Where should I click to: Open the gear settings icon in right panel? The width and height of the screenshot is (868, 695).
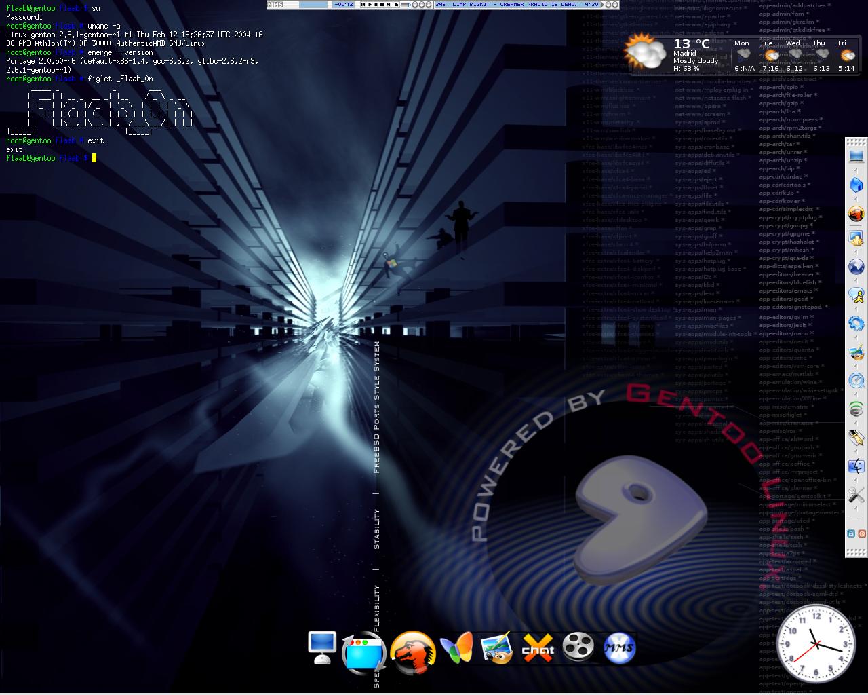pos(856,322)
